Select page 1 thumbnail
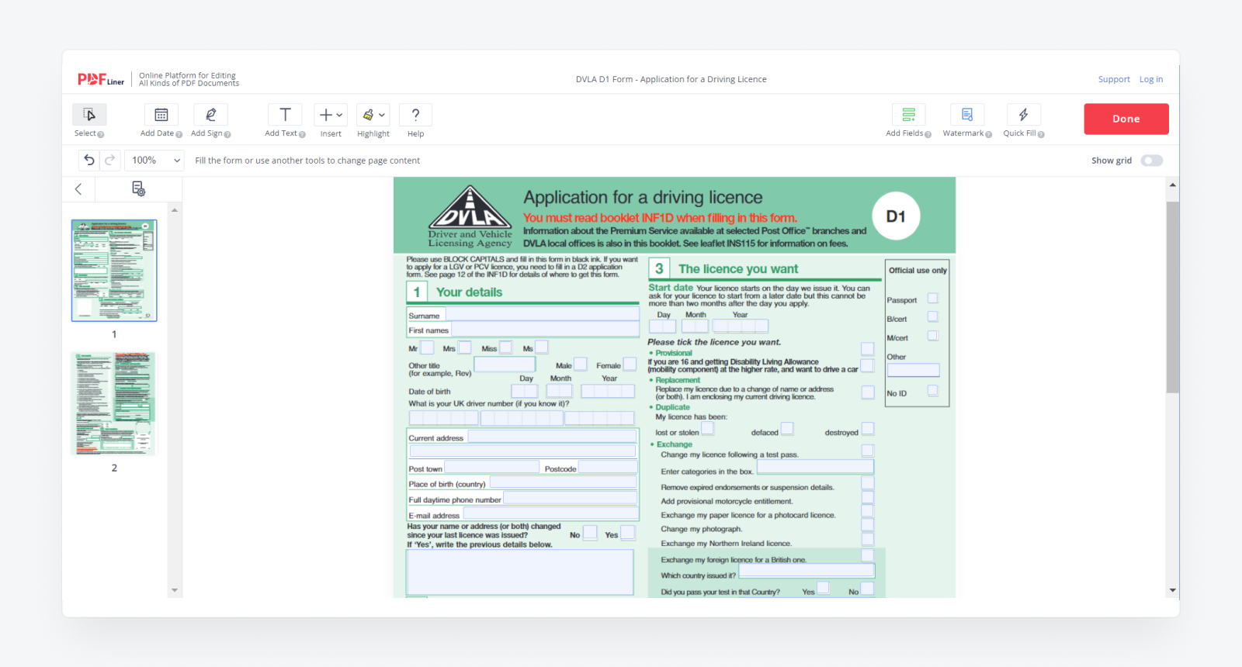1242x667 pixels. (114, 270)
